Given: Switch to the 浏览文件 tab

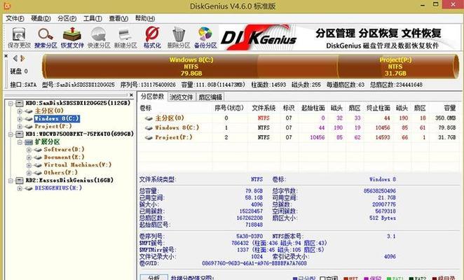Looking at the screenshot, I should (181, 97).
